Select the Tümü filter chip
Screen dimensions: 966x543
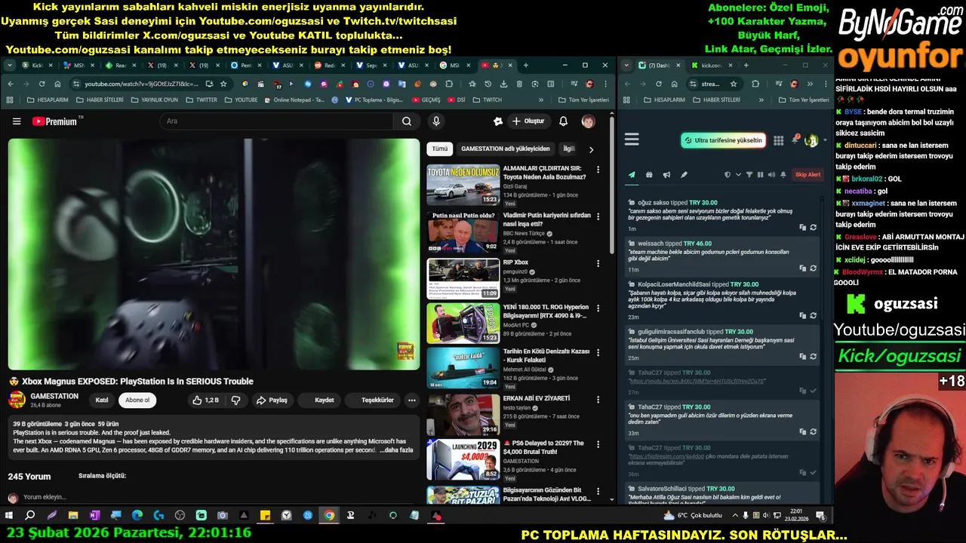click(439, 149)
